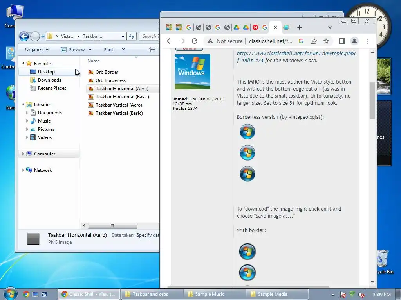Open the address bar history dropdown
Image resolution: width=401 pixels, height=300 pixels.
click(123, 36)
